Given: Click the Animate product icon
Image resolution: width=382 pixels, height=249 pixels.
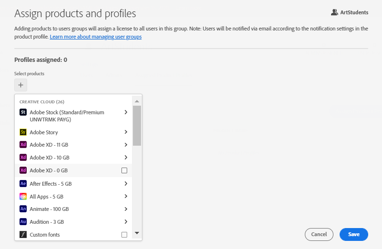Looking at the screenshot, I should pyautogui.click(x=23, y=209).
